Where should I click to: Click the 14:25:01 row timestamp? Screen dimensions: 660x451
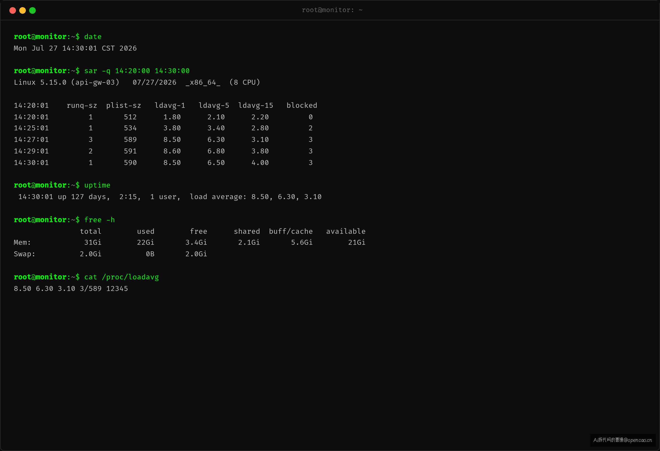tap(31, 128)
